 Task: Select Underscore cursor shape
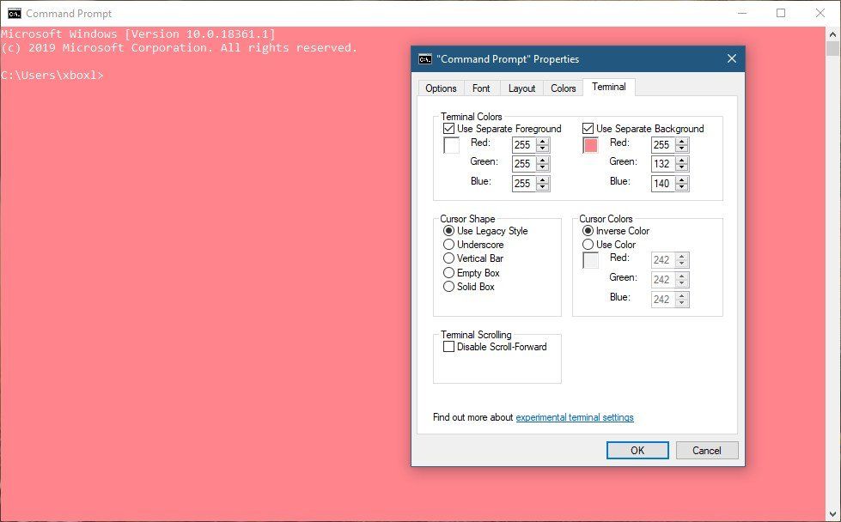click(448, 245)
